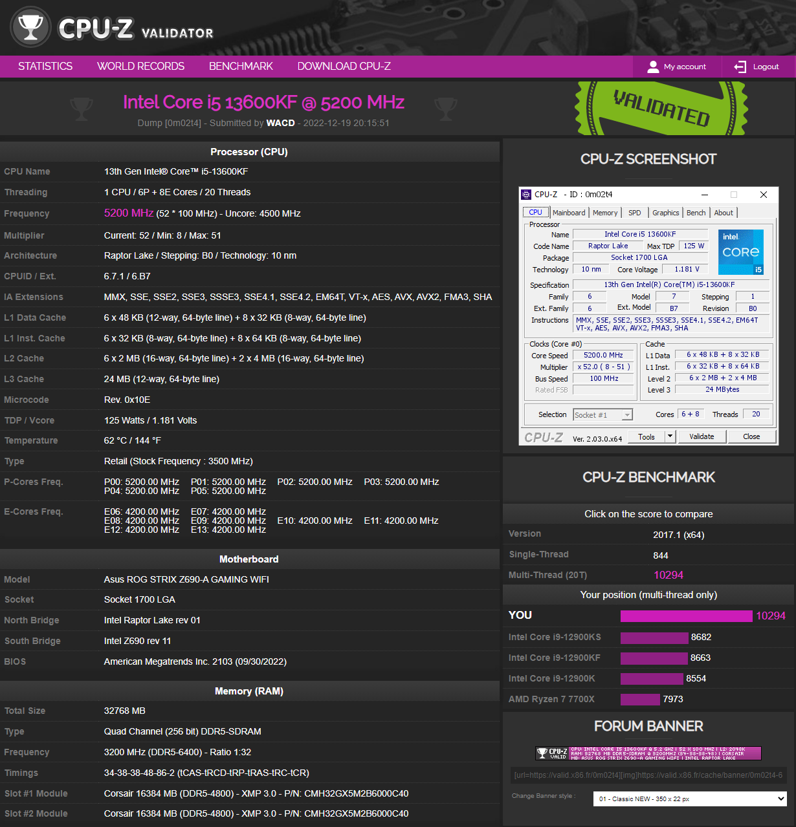The image size is (796, 827).
Task: Click the Tools button in the CPU-Z window
Action: (x=647, y=436)
